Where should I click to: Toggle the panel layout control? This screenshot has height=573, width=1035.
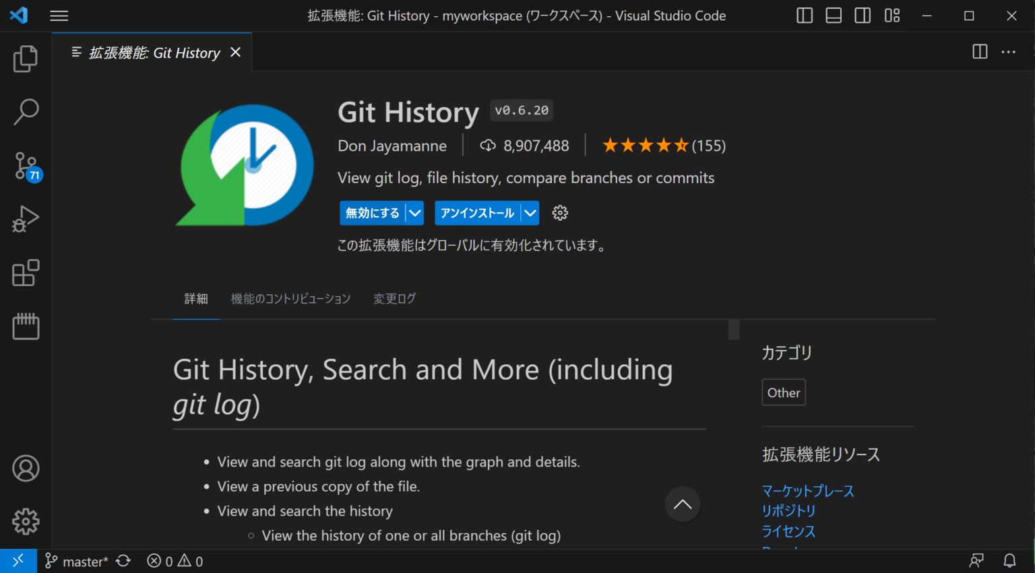point(833,15)
